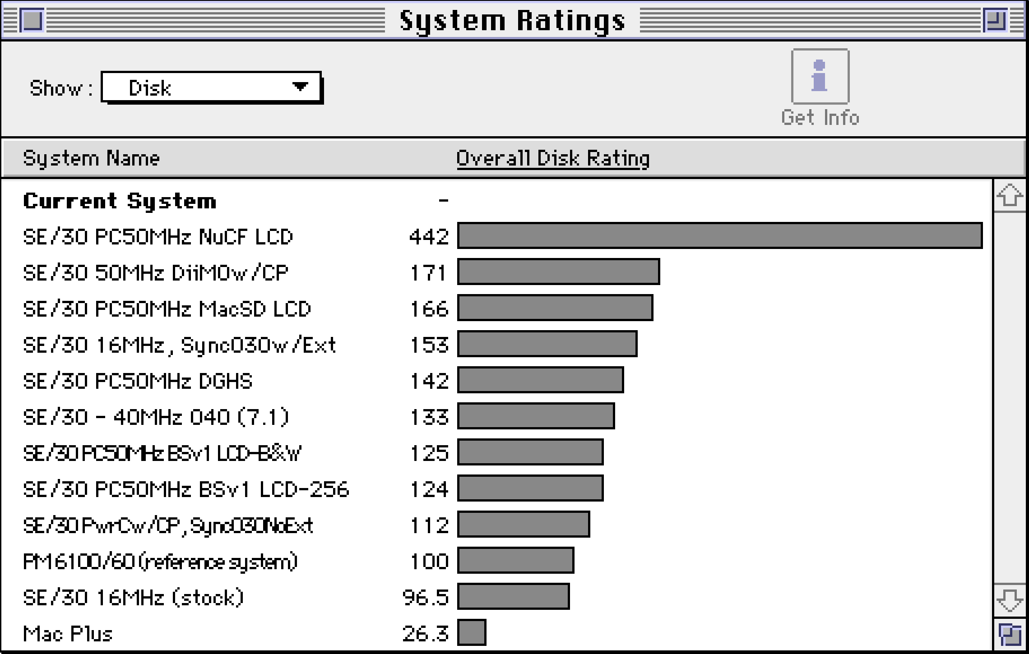Click the scroll up arrow
Image resolution: width=1029 pixels, height=654 pixels.
(x=1010, y=195)
